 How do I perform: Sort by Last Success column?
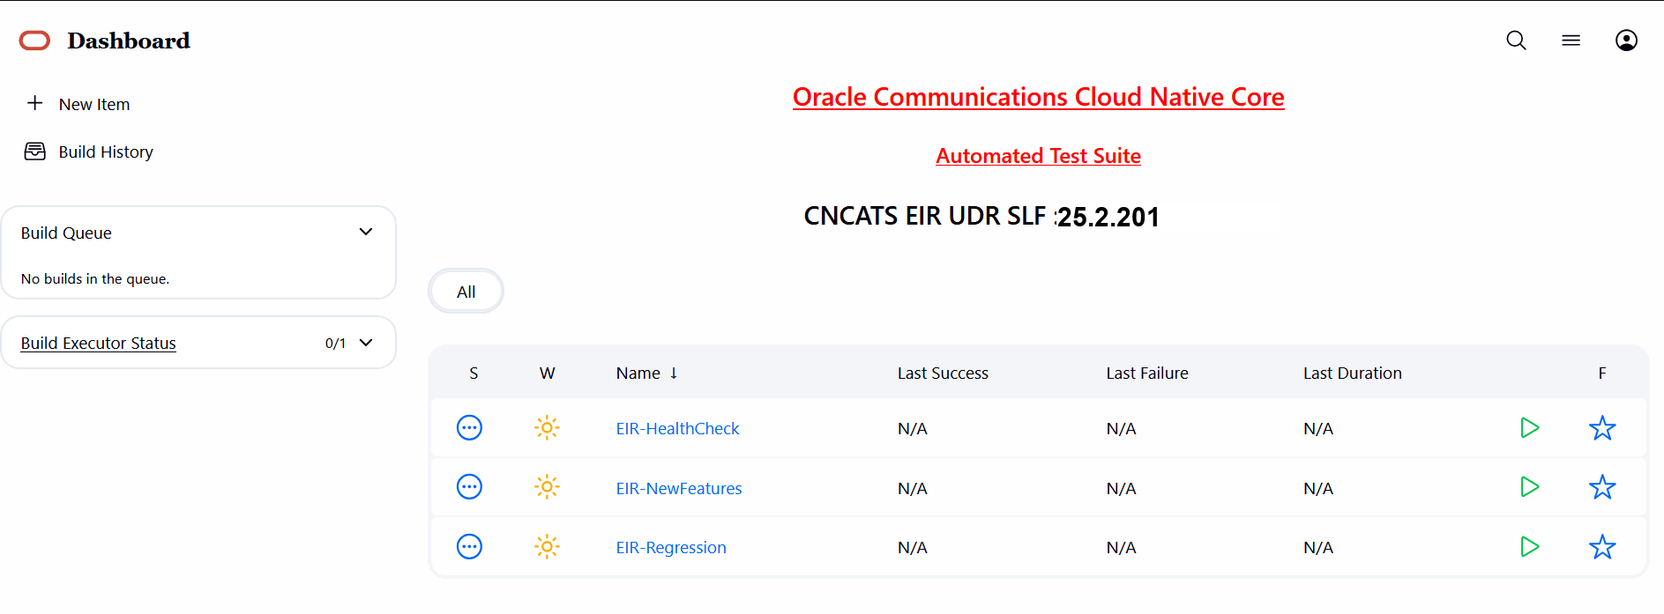coord(943,374)
